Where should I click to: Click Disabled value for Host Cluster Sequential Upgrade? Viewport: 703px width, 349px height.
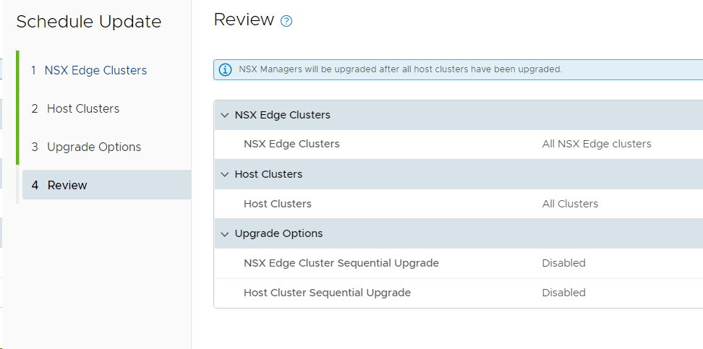click(x=563, y=293)
